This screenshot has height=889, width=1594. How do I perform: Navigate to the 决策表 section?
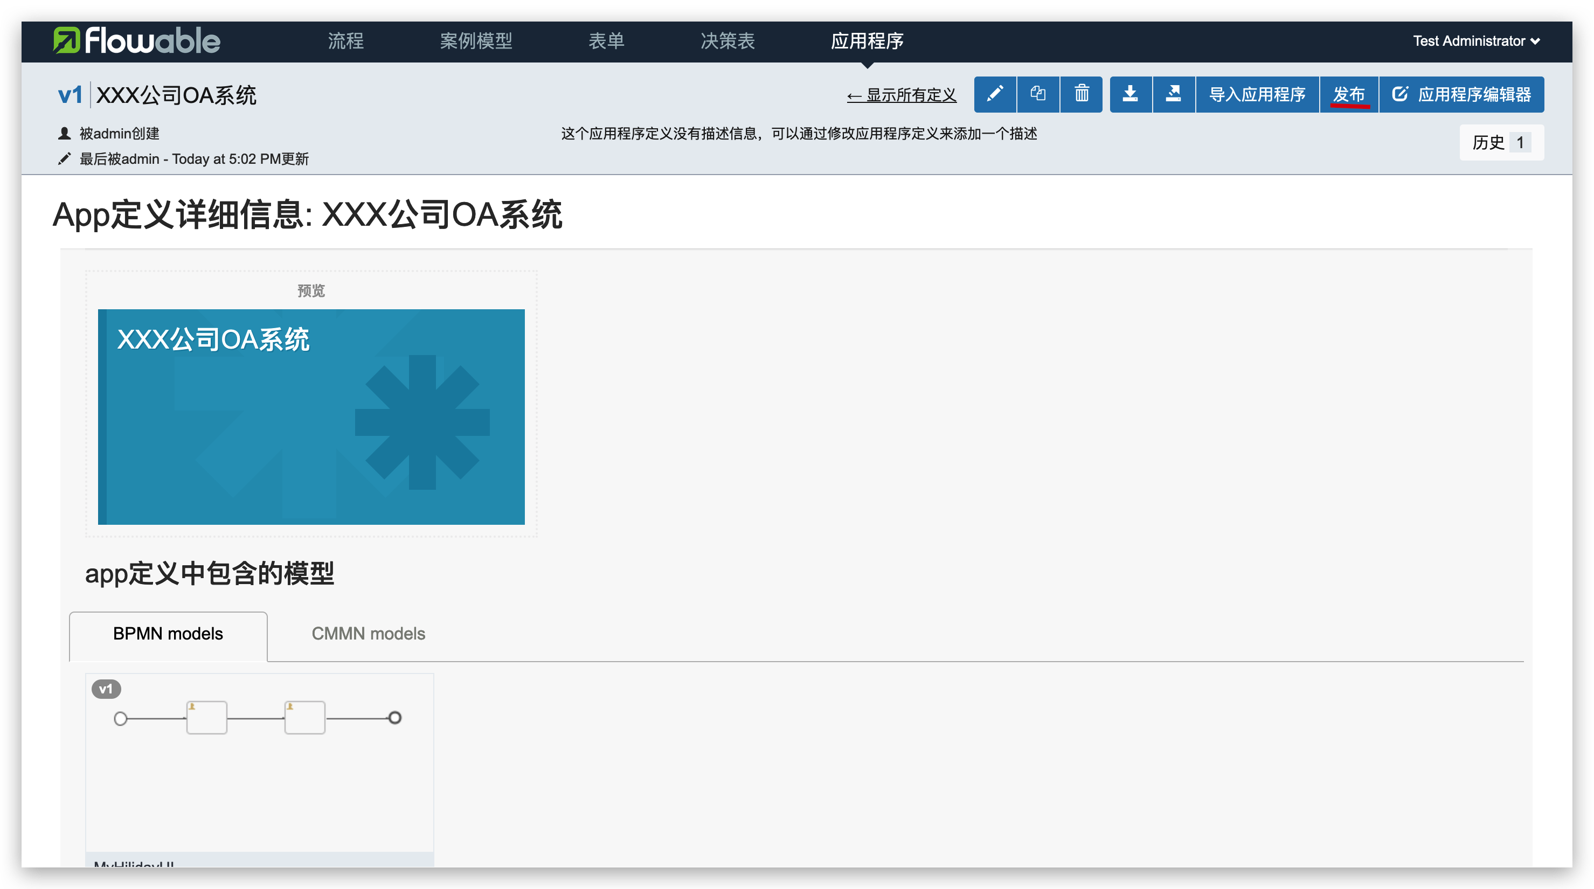click(727, 41)
